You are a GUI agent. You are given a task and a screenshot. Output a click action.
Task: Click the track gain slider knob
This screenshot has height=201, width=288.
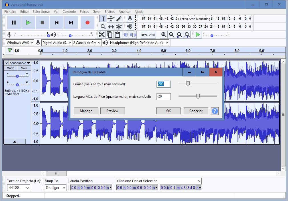point(17,76)
